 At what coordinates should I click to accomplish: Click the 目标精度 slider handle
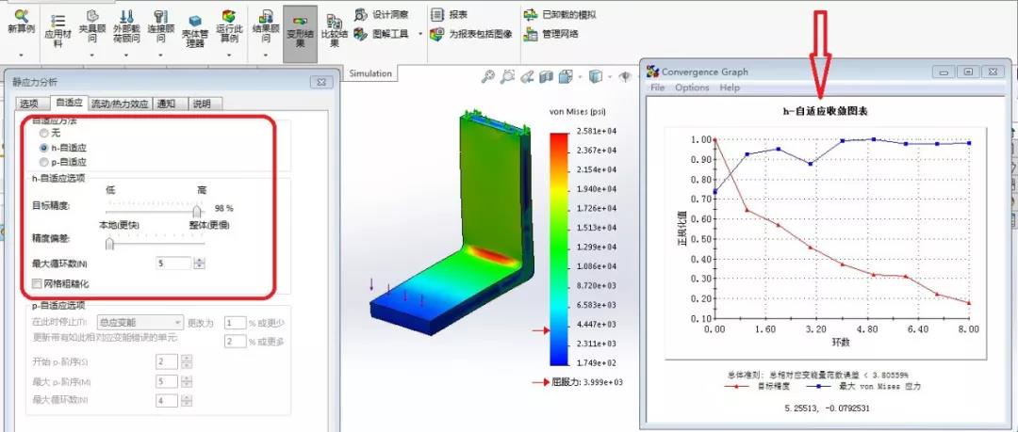197,212
